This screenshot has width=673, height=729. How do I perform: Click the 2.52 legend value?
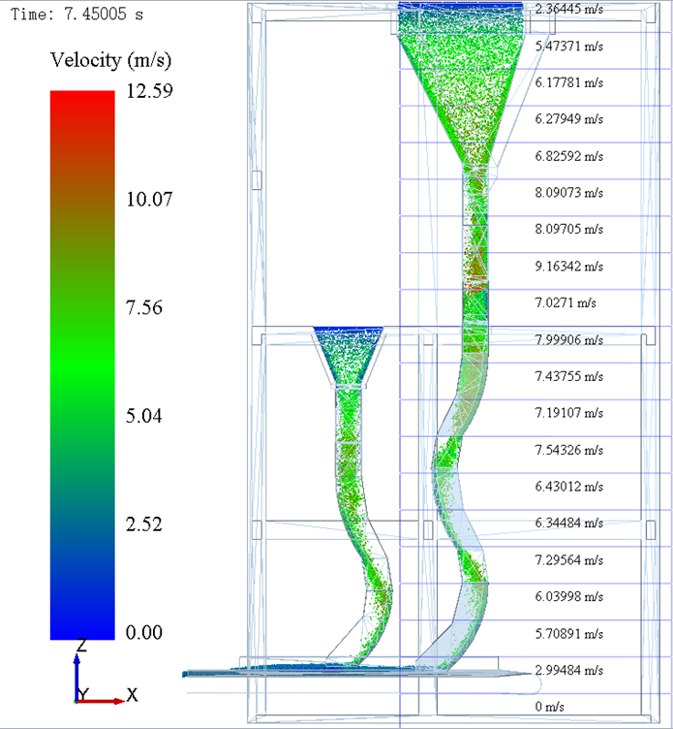click(144, 524)
